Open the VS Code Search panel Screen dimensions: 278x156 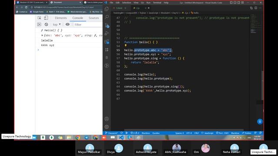[x=106, y=17]
